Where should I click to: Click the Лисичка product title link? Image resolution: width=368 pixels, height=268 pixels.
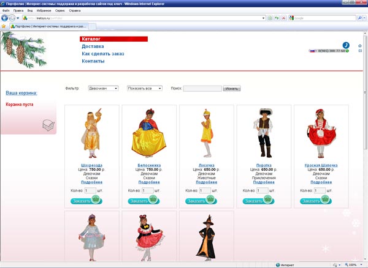click(207, 165)
